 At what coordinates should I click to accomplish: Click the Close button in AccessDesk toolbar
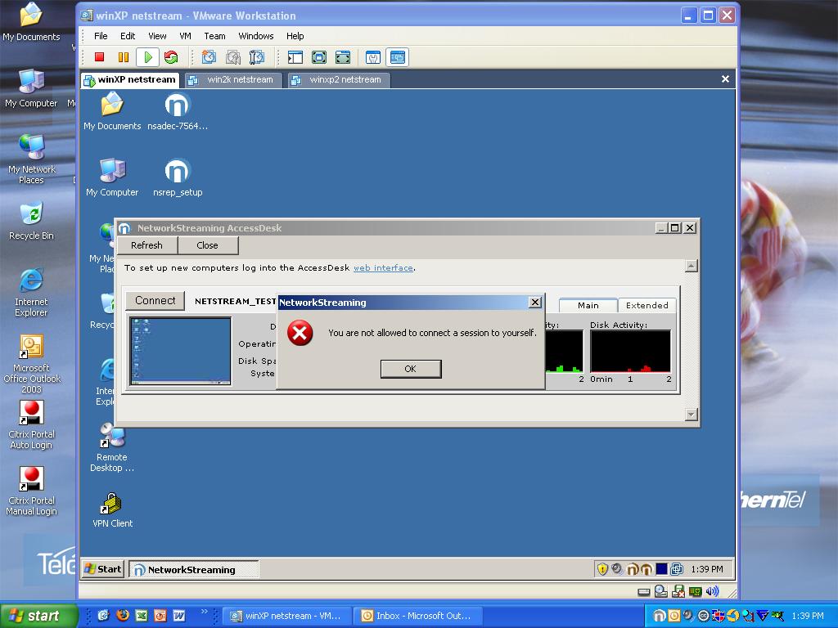(x=207, y=245)
